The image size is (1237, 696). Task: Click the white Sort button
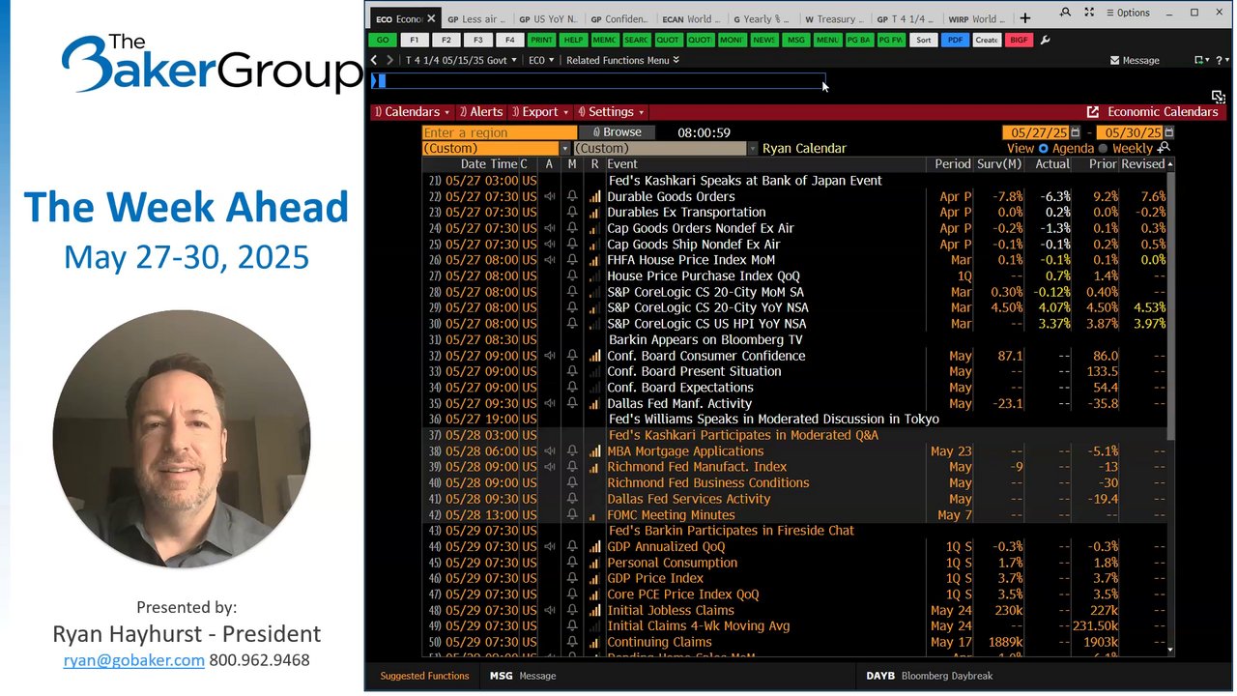click(924, 41)
